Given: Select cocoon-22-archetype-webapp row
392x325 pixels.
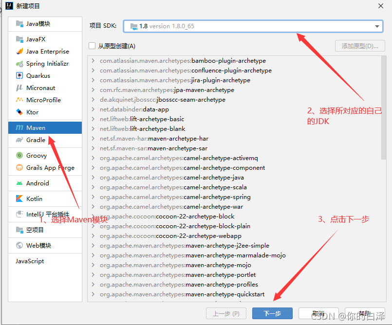Looking at the screenshot, I should coord(234,236).
